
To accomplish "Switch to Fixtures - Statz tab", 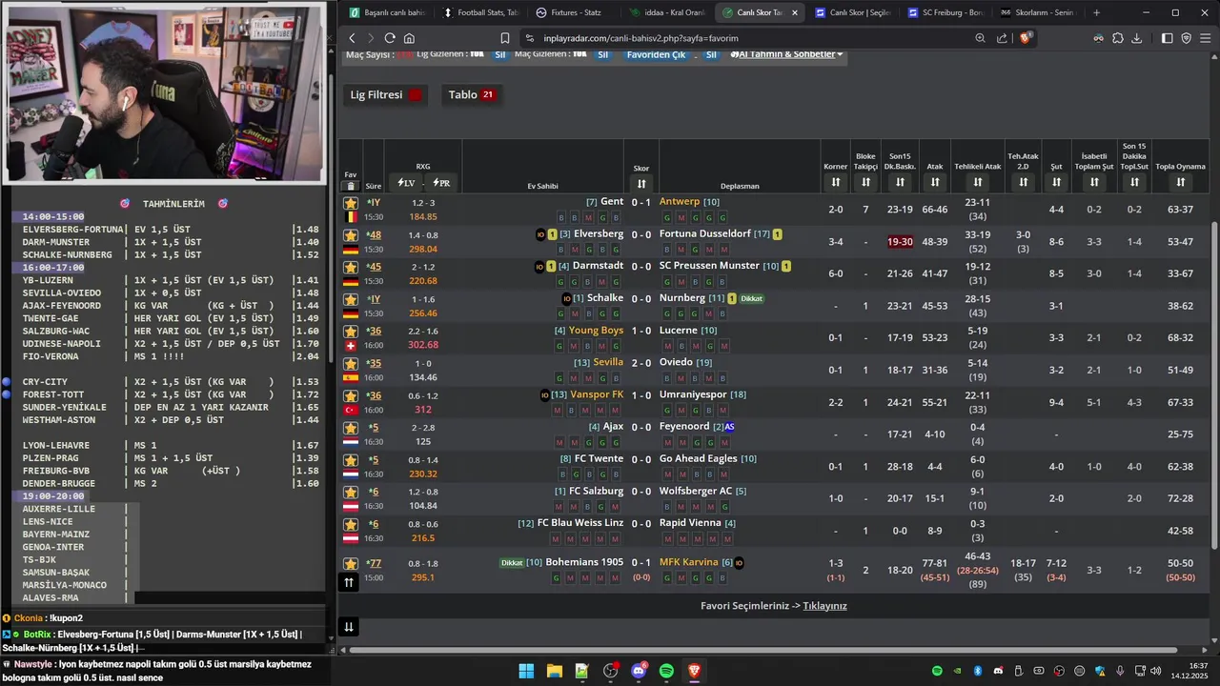I will (x=574, y=12).
